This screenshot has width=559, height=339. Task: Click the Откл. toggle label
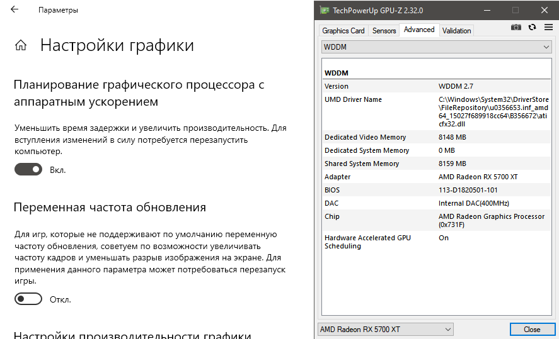pyautogui.click(x=61, y=299)
